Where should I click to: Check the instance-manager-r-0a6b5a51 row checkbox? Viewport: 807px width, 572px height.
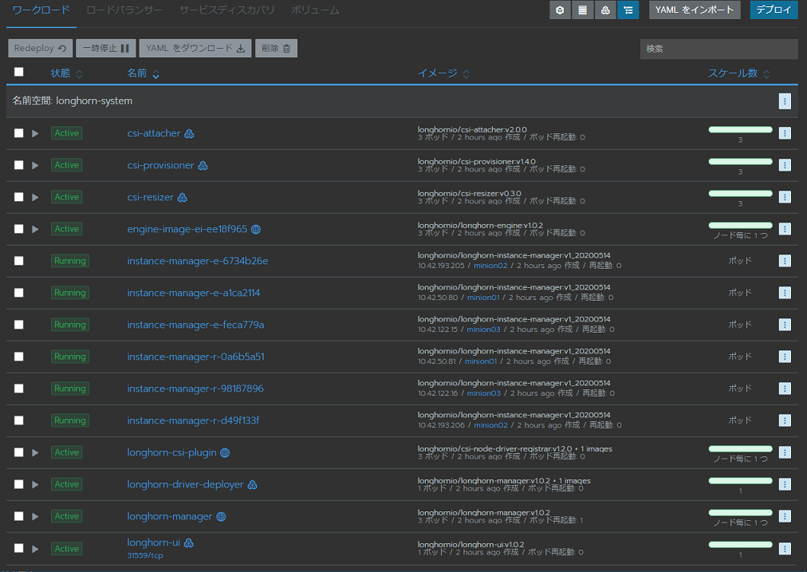click(x=19, y=357)
